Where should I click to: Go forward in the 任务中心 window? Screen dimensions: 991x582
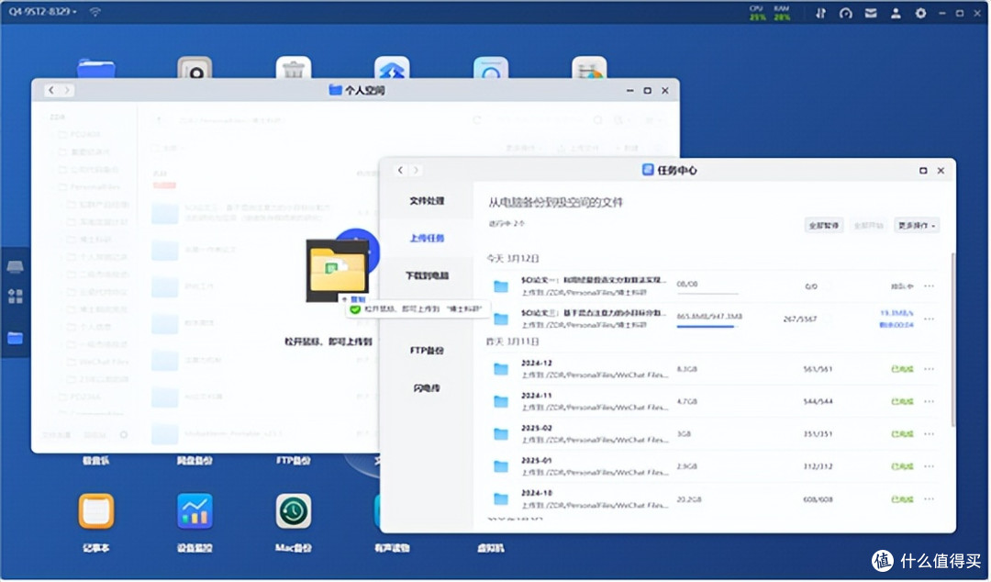[416, 170]
